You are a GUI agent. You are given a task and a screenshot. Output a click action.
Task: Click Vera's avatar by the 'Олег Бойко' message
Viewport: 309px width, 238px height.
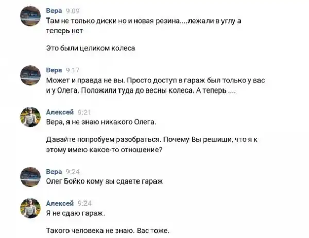pyautogui.click(x=30, y=177)
